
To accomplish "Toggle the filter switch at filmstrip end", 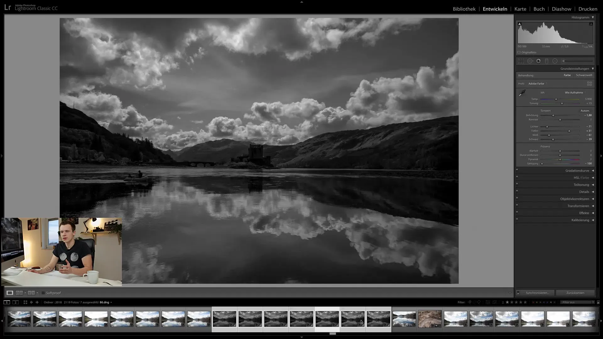I will pyautogui.click(x=598, y=302).
